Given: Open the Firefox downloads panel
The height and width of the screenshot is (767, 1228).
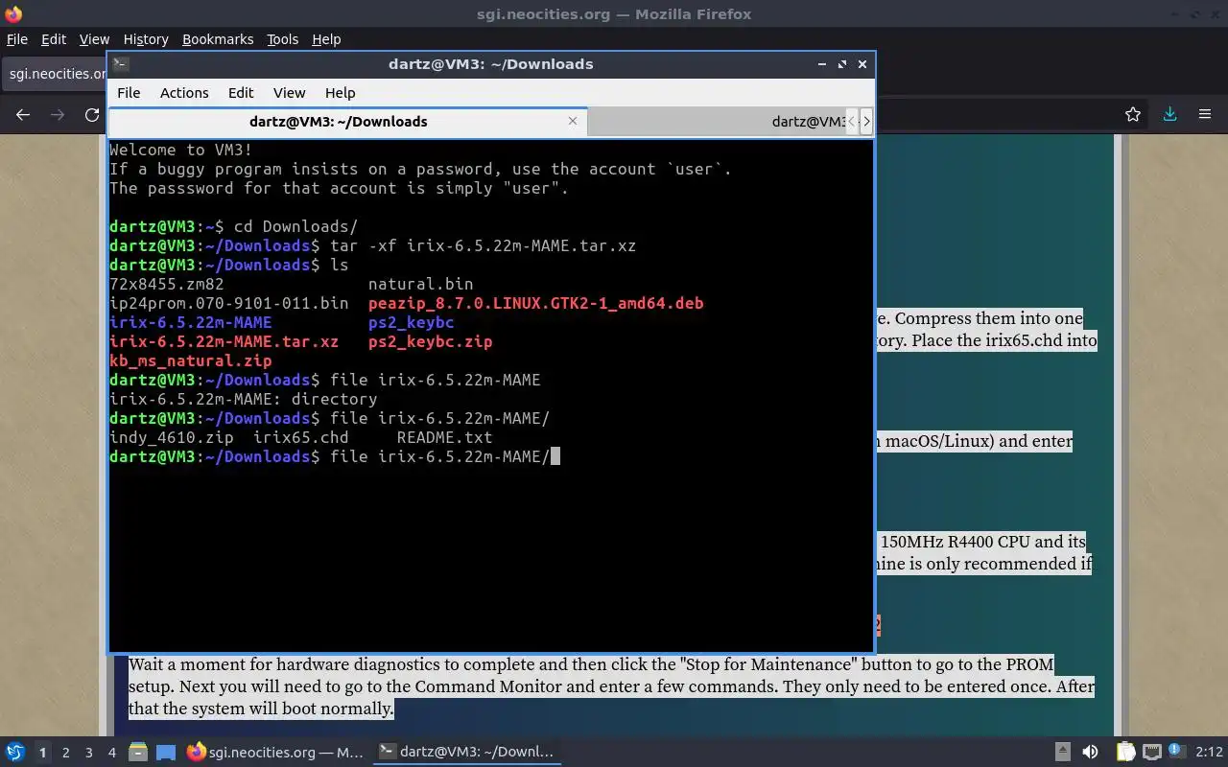Looking at the screenshot, I should click(1169, 114).
